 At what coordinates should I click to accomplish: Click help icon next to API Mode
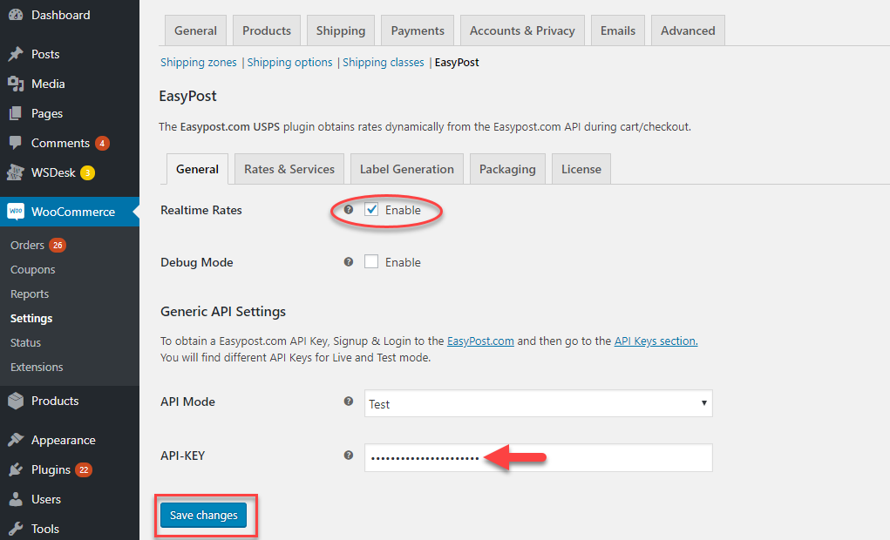(x=349, y=402)
